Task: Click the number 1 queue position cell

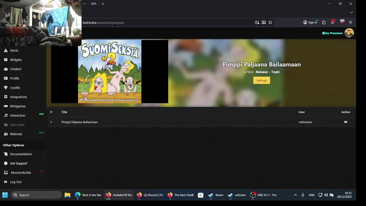Action: 51,122
